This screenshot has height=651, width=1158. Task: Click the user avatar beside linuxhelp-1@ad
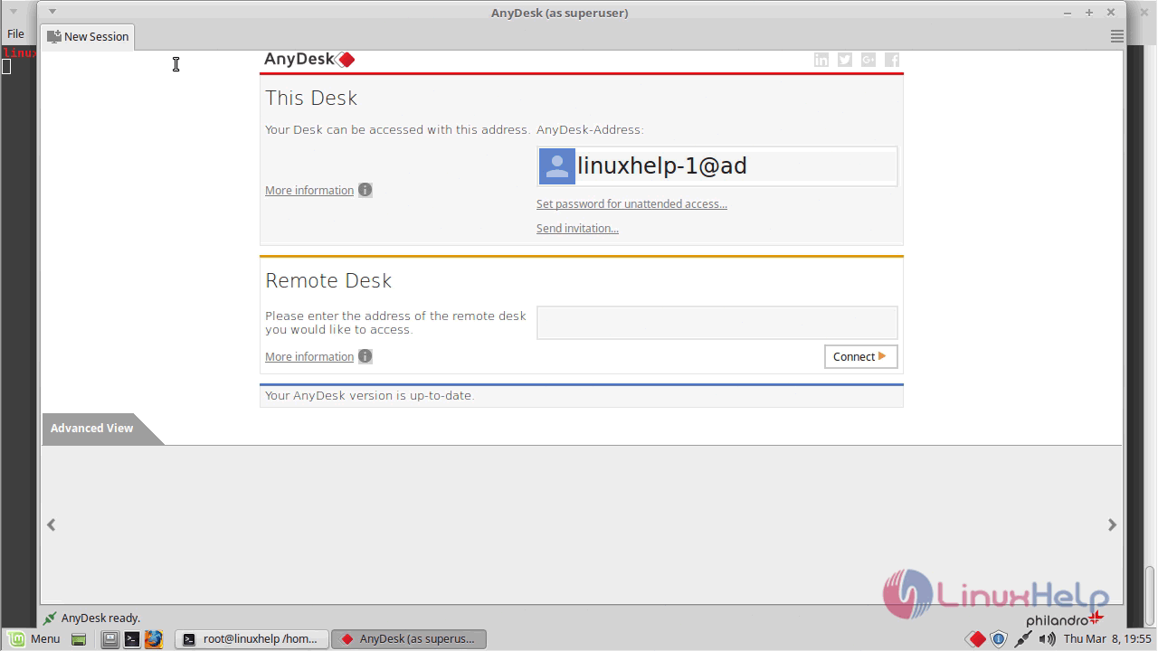pos(557,166)
